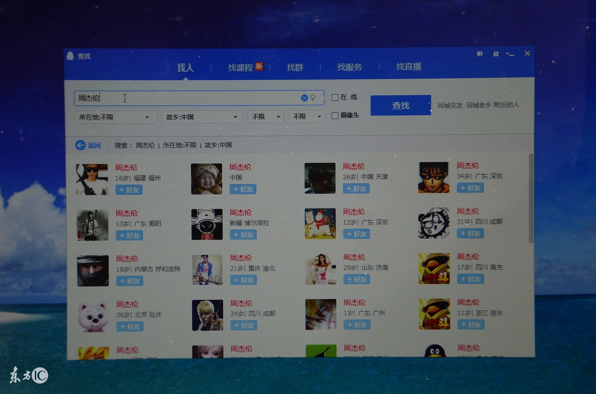
Task: Add 13岁 广东 揭阳 user as friend
Action: [x=129, y=235]
